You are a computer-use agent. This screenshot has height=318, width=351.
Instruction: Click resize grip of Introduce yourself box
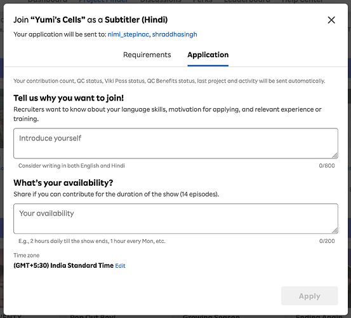click(x=335, y=155)
